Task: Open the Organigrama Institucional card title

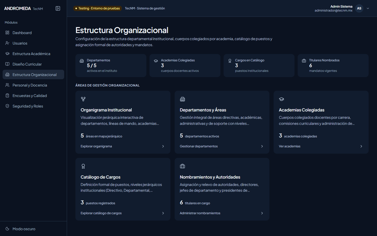Action: tap(106, 110)
